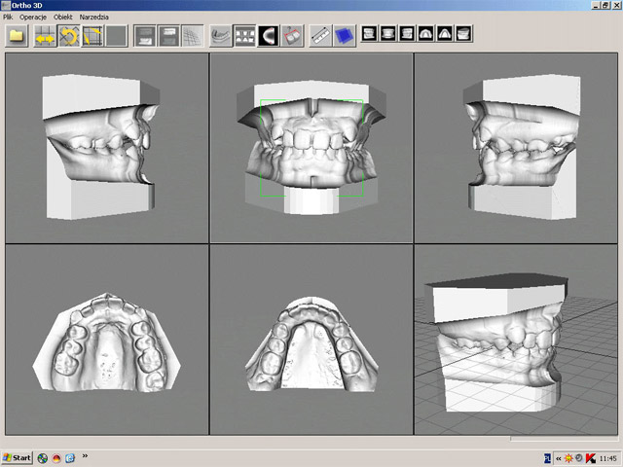Click the orange sun tray icon
The height and width of the screenshot is (467, 623).
pyautogui.click(x=568, y=458)
